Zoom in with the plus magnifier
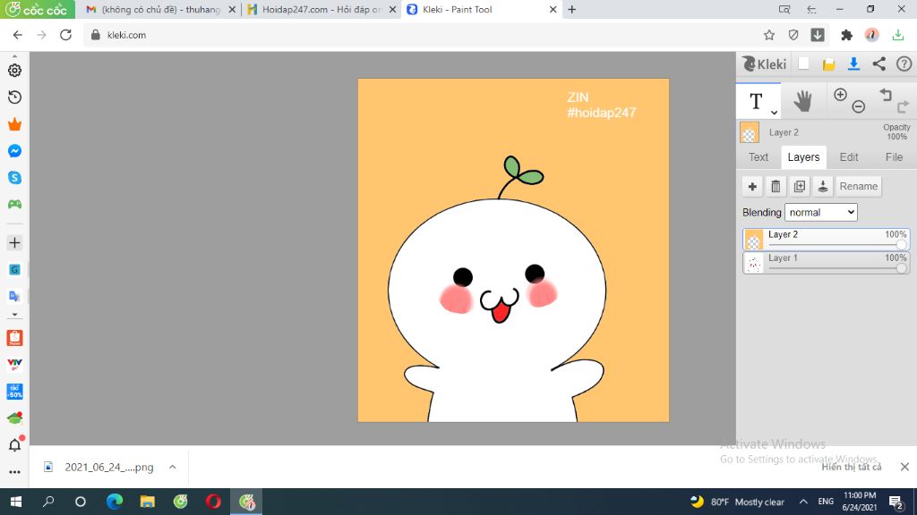This screenshot has width=917, height=515. (840, 95)
